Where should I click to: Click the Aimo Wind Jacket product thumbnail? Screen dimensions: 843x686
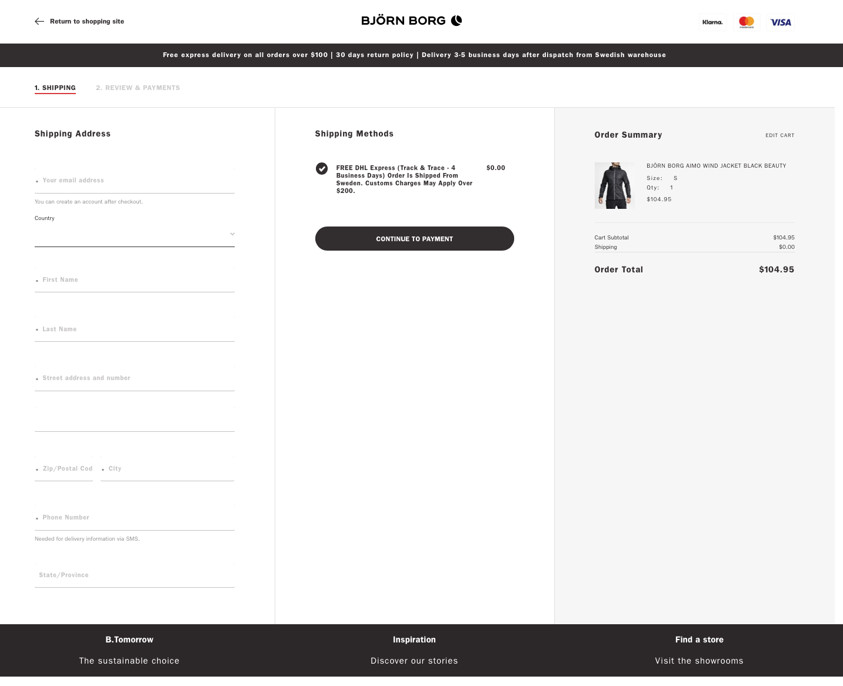click(615, 186)
